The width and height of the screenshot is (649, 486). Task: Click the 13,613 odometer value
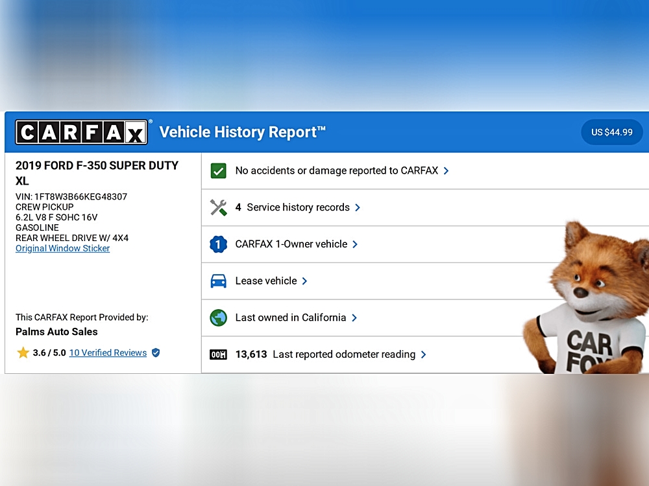pyautogui.click(x=251, y=354)
